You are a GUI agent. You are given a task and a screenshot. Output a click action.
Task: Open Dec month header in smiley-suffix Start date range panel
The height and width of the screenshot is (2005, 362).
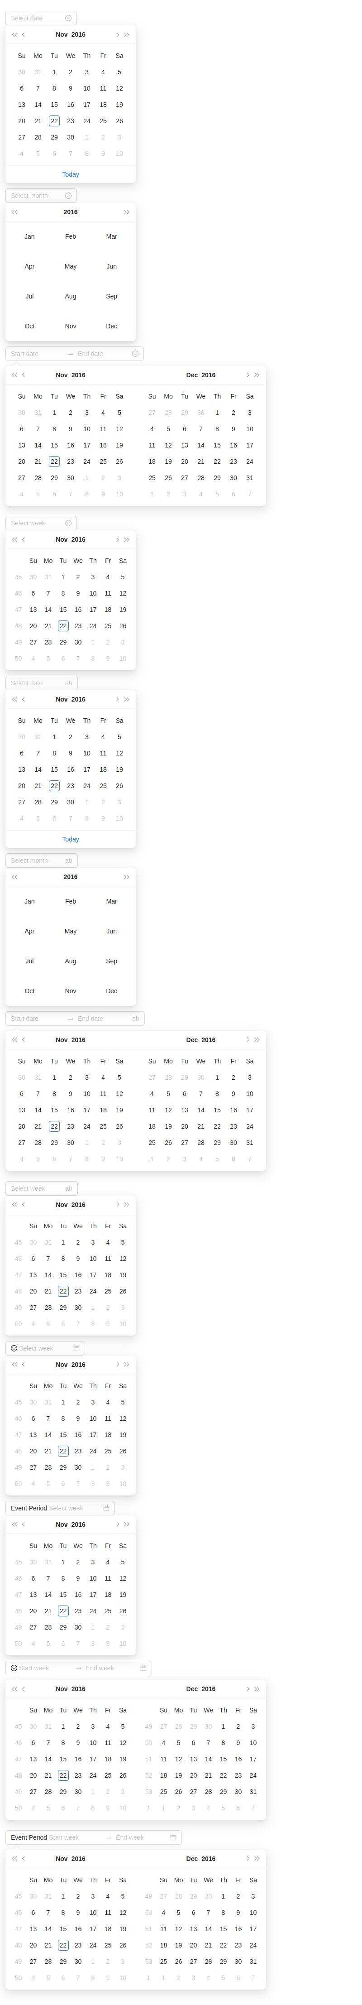coord(192,375)
